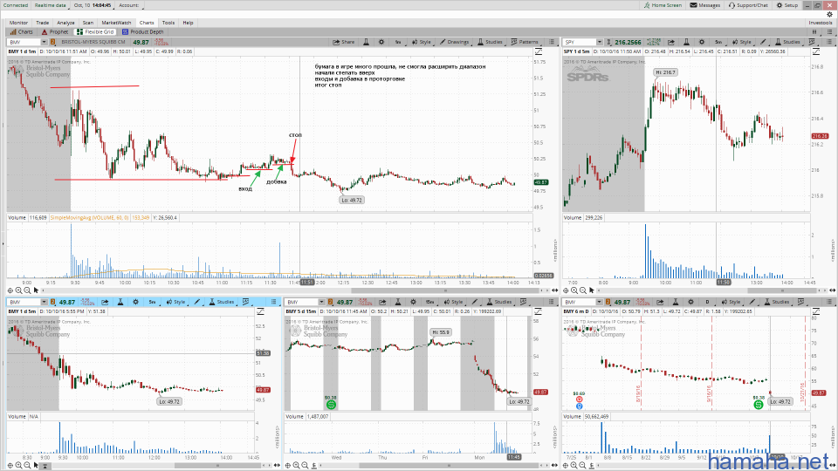Open the Style dropdown on the main BMY chart
The width and height of the screenshot is (838, 471).
point(421,42)
